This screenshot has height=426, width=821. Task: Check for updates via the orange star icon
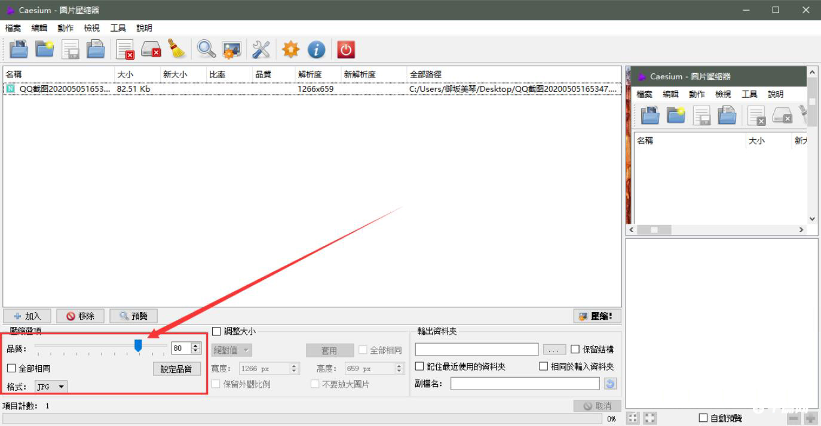(290, 50)
